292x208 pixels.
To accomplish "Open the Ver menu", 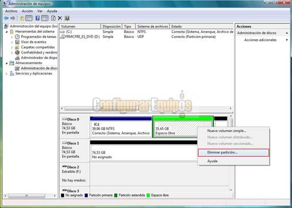I will (40, 11).
